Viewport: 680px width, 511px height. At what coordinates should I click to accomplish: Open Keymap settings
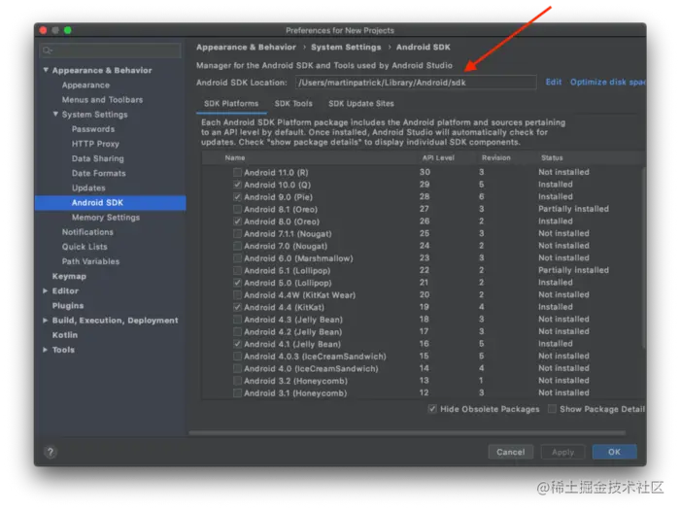point(69,276)
